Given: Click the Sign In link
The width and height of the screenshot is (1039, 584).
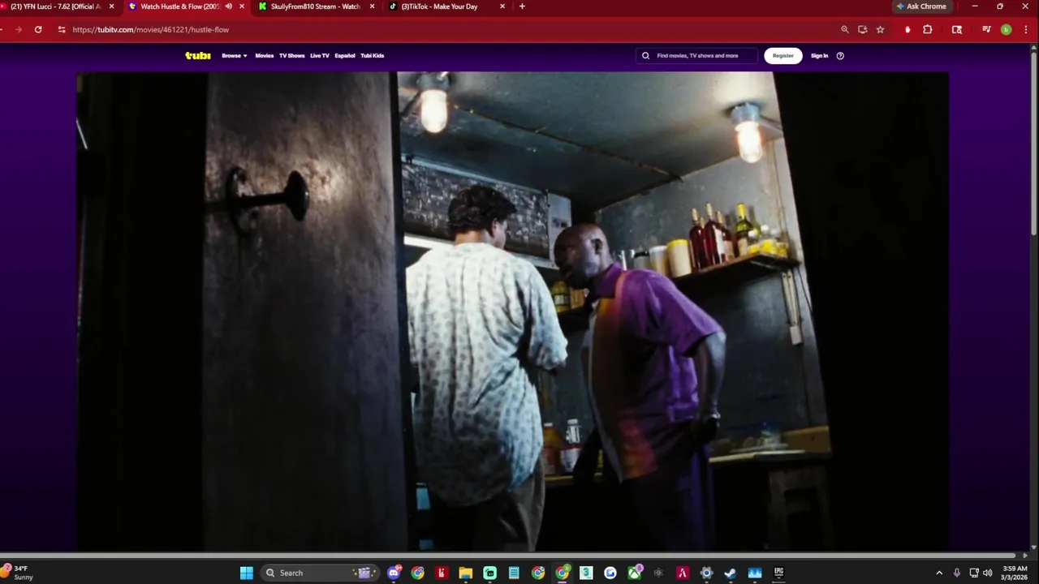Looking at the screenshot, I should (x=820, y=56).
